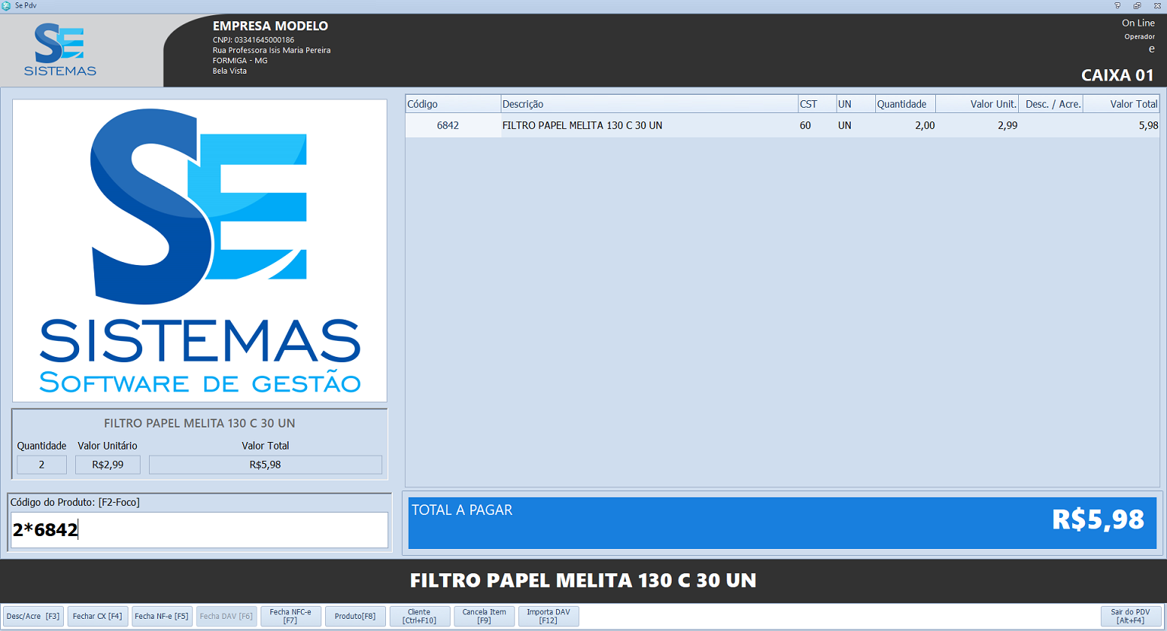This screenshot has width=1167, height=631.
Task: Click Fecha NFC-e [F7] button
Action: (290, 617)
